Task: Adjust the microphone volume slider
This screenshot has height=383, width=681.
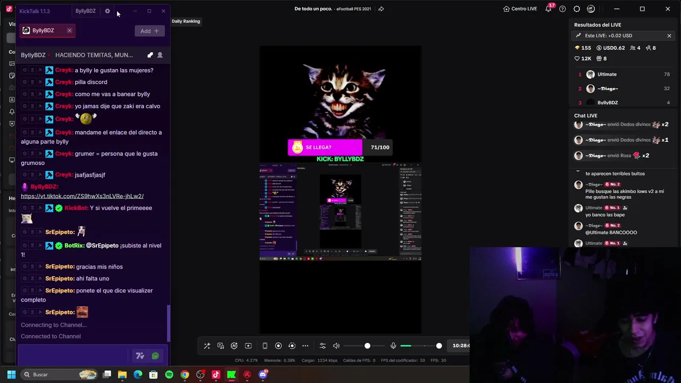Action: 421,346
